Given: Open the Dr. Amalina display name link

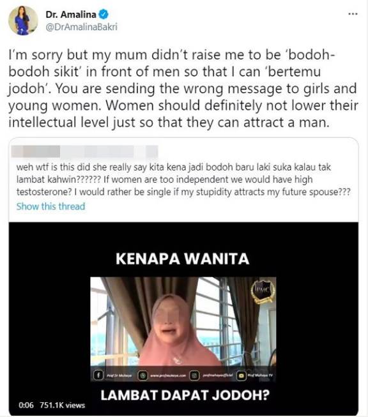Looking at the screenshot, I should point(71,14).
